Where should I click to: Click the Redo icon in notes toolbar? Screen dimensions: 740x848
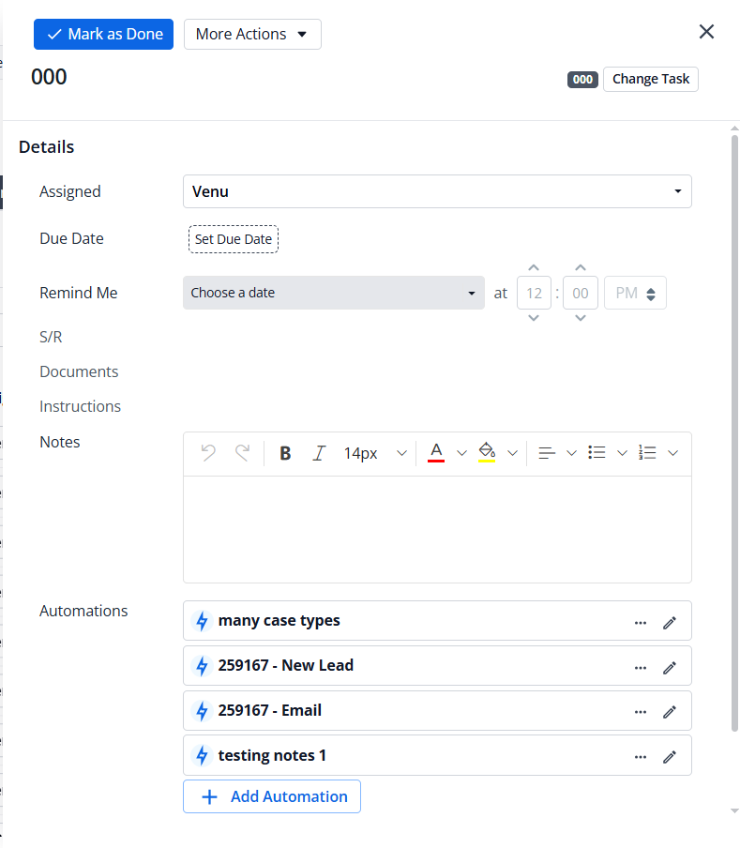pyautogui.click(x=242, y=453)
